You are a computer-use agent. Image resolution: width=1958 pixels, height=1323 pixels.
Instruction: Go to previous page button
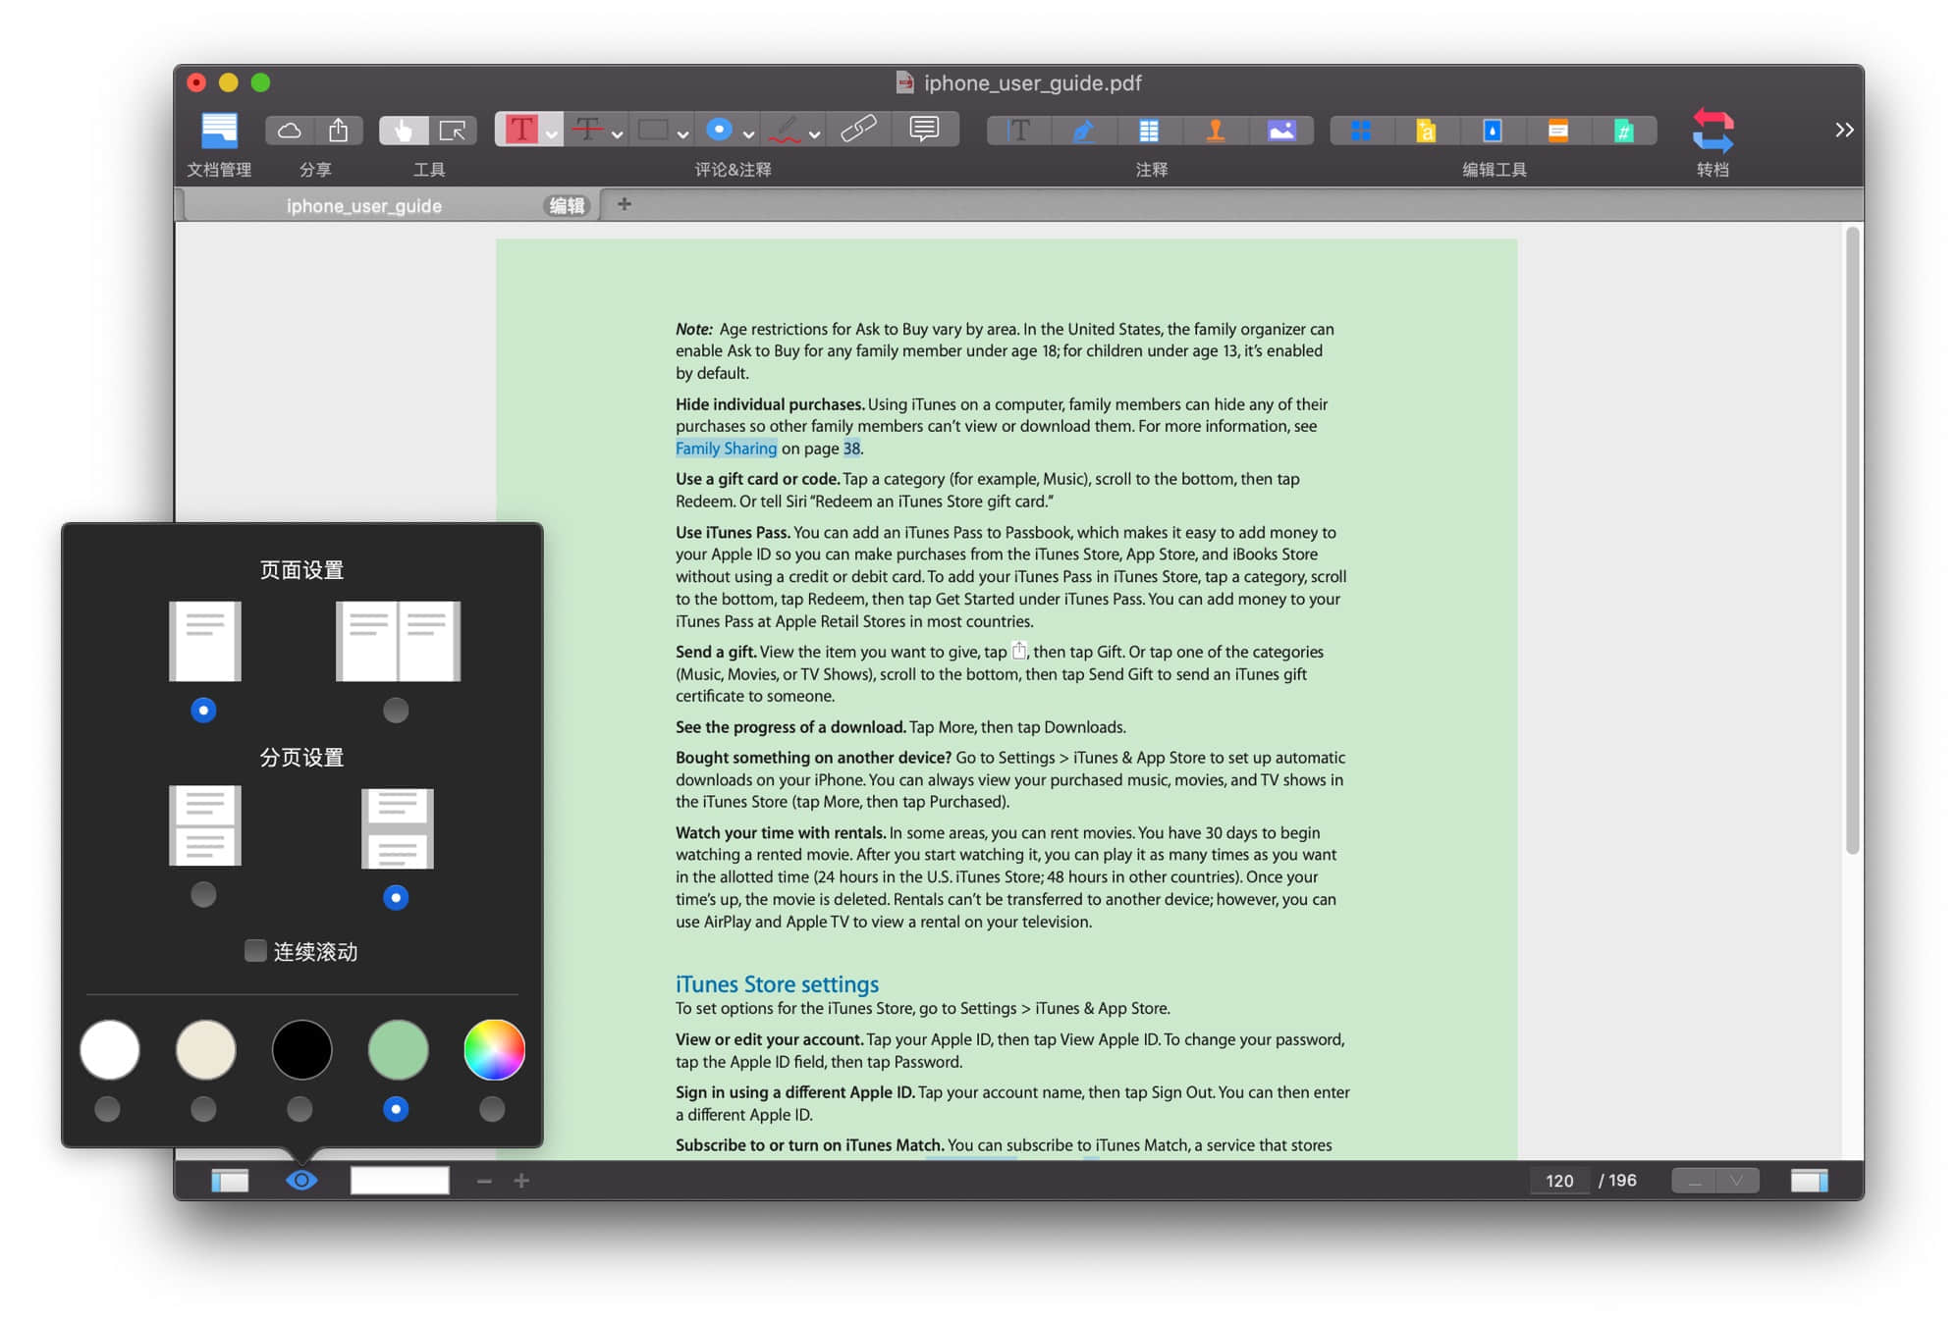pos(1694,1180)
